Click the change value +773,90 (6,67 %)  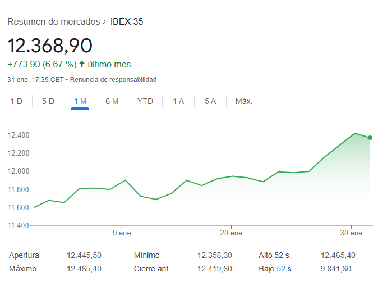41,65
